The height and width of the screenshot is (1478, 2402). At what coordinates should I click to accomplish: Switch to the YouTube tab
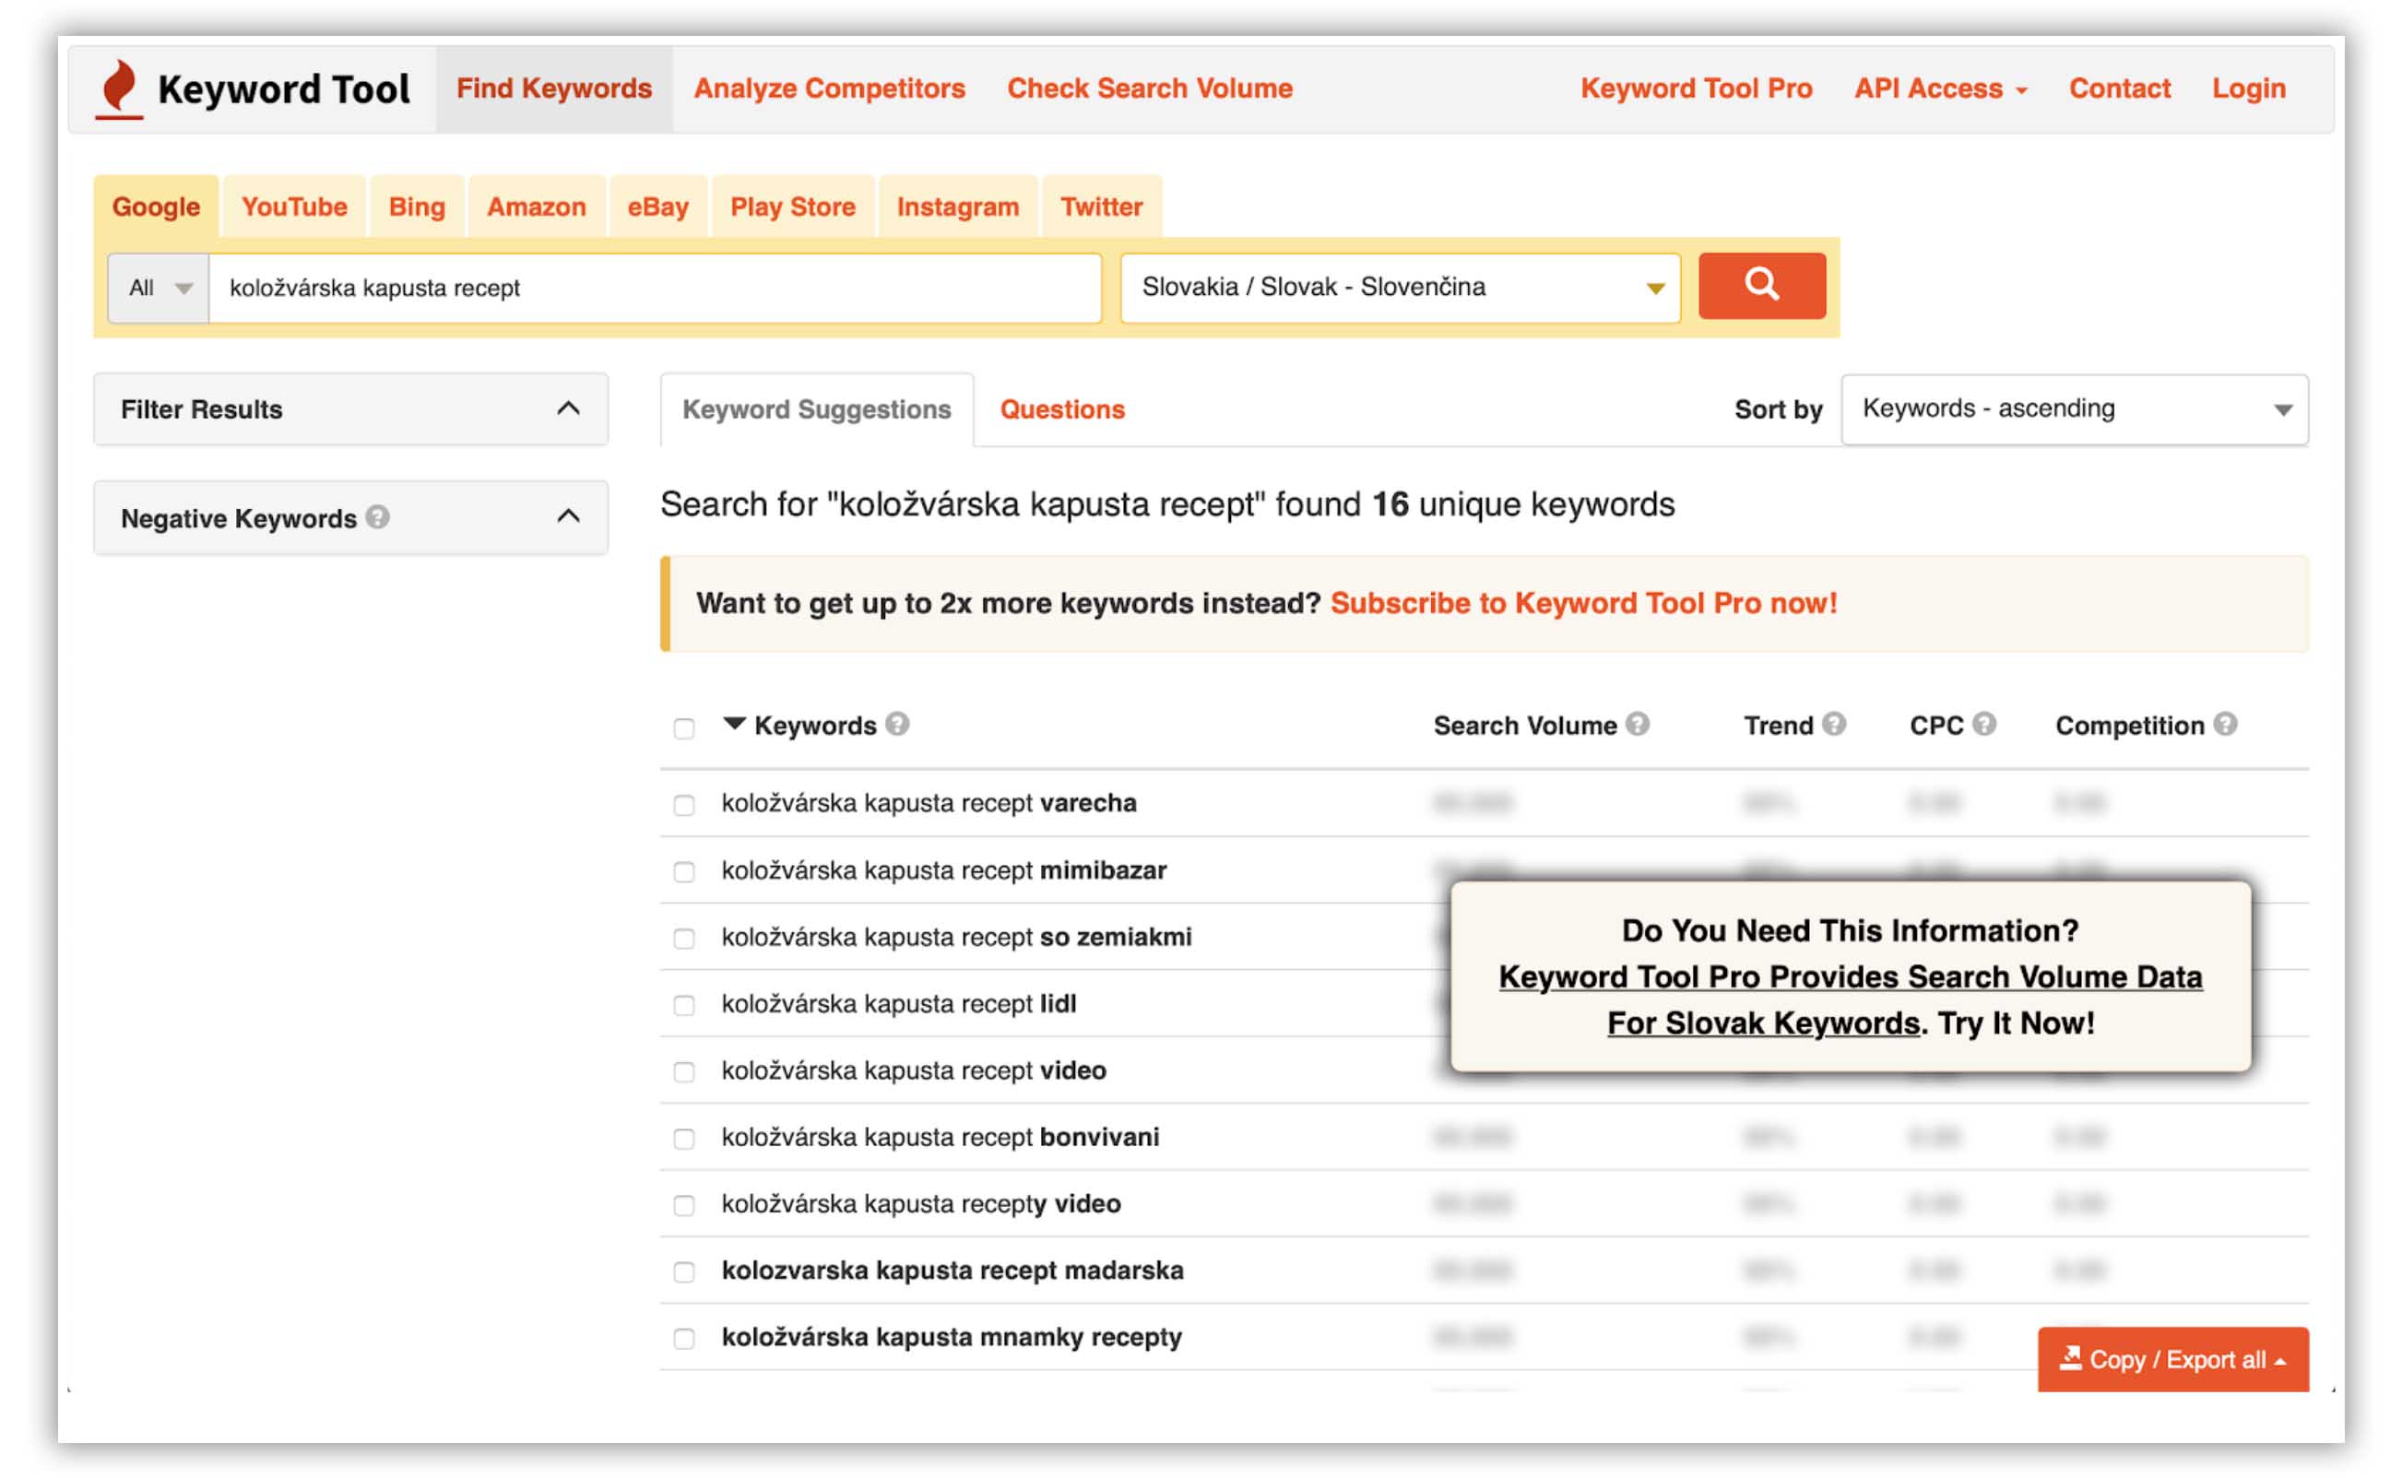click(x=294, y=207)
